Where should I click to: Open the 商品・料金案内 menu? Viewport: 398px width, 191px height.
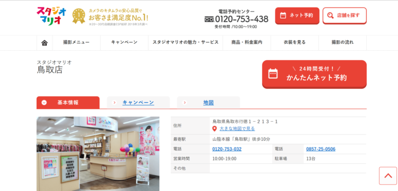point(247,42)
